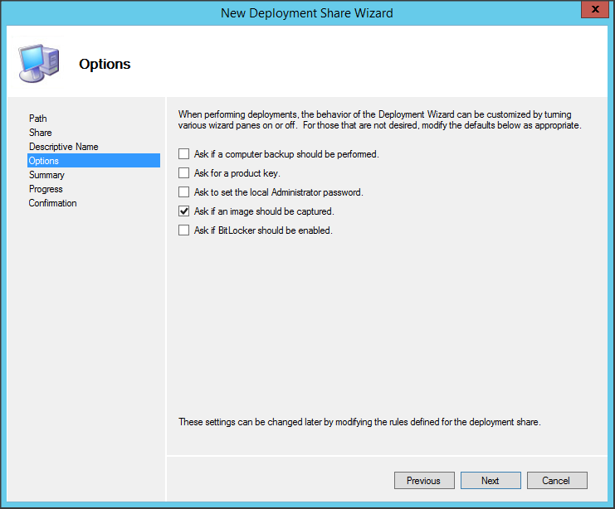
Task: Enable the computer backup prompt checkbox
Action: point(184,154)
